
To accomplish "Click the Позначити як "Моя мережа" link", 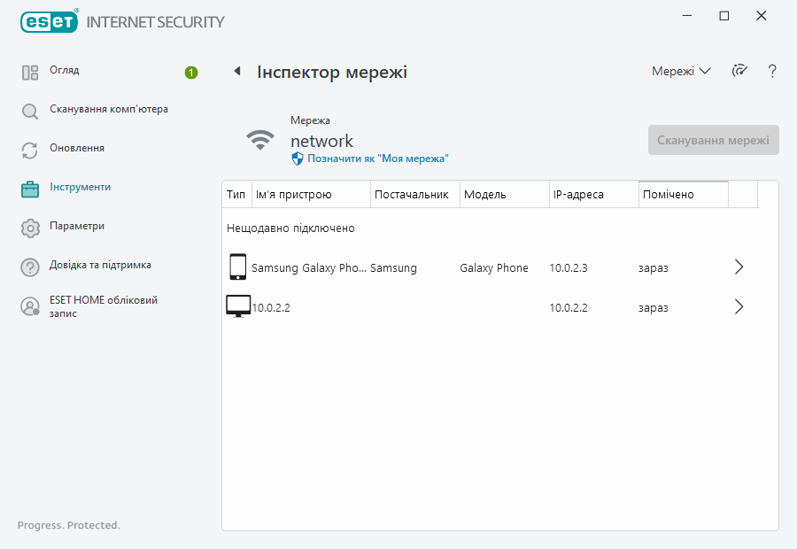I will pos(377,159).
